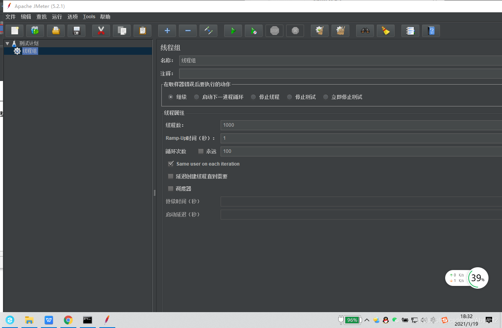Open WPS Office from taskbar
The height and width of the screenshot is (328, 502).
point(48,320)
